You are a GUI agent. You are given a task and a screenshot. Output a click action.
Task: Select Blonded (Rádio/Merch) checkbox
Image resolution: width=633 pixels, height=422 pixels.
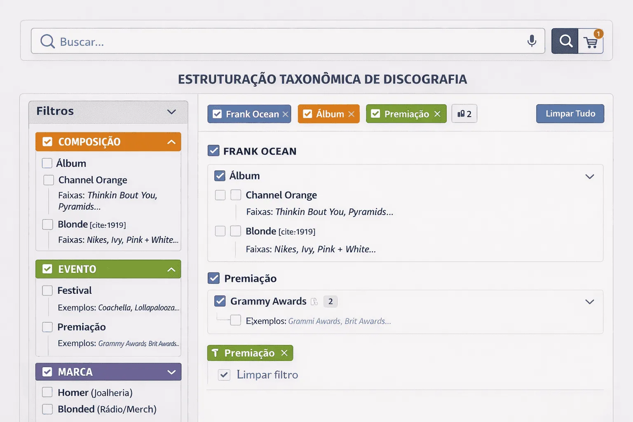point(47,409)
